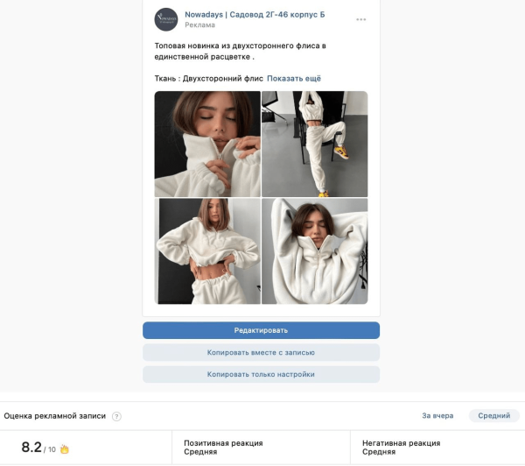
Task: Click the question mark help icon
Action: 116,416
